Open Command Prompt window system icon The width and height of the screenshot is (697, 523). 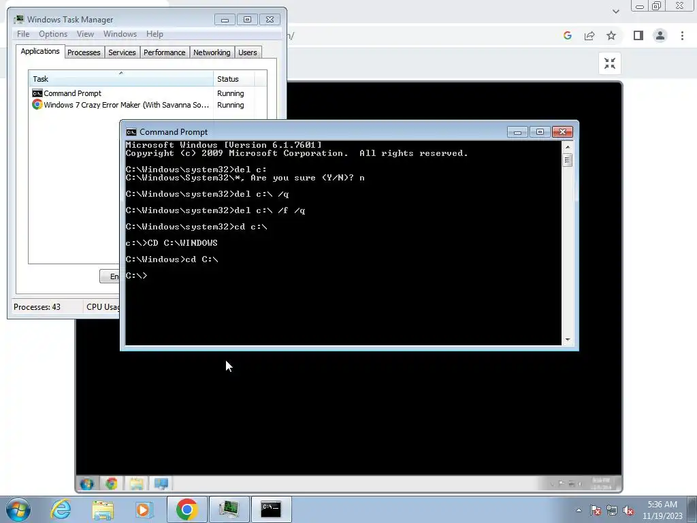131,132
